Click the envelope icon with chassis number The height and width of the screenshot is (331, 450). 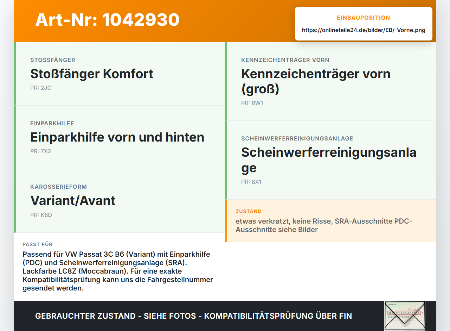405,316
